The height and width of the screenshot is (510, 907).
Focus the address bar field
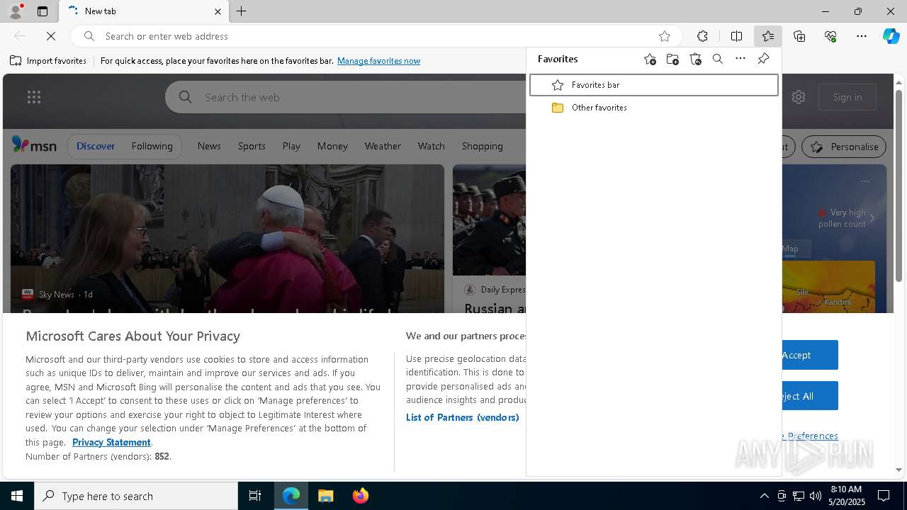pyautogui.click(x=376, y=36)
